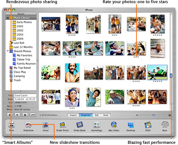Click the Date field showing 5/24/03

click(x=25, y=99)
